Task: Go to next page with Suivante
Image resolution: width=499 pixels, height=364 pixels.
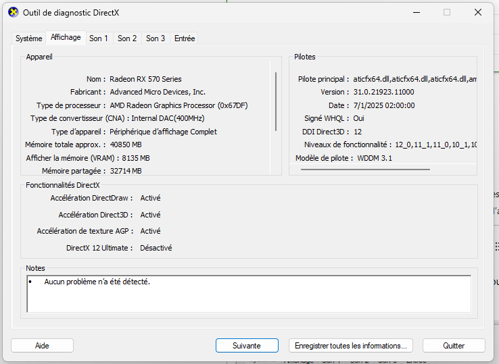Action: point(247,346)
